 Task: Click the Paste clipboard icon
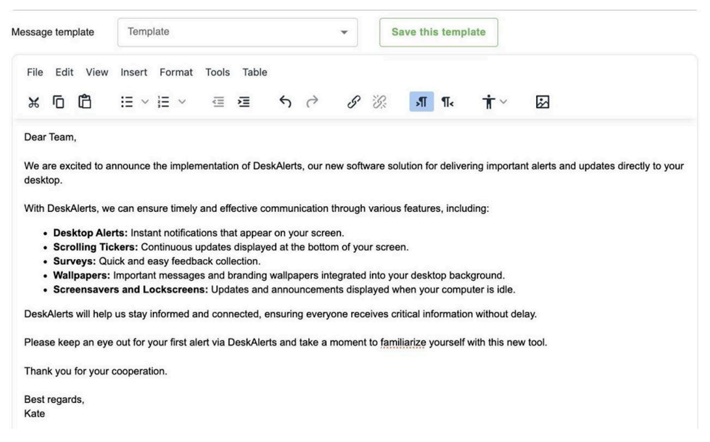tap(85, 102)
